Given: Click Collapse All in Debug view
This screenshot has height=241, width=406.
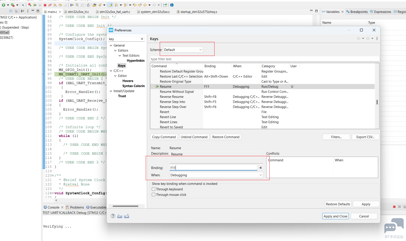Looking at the screenshot, I should pos(11,11).
